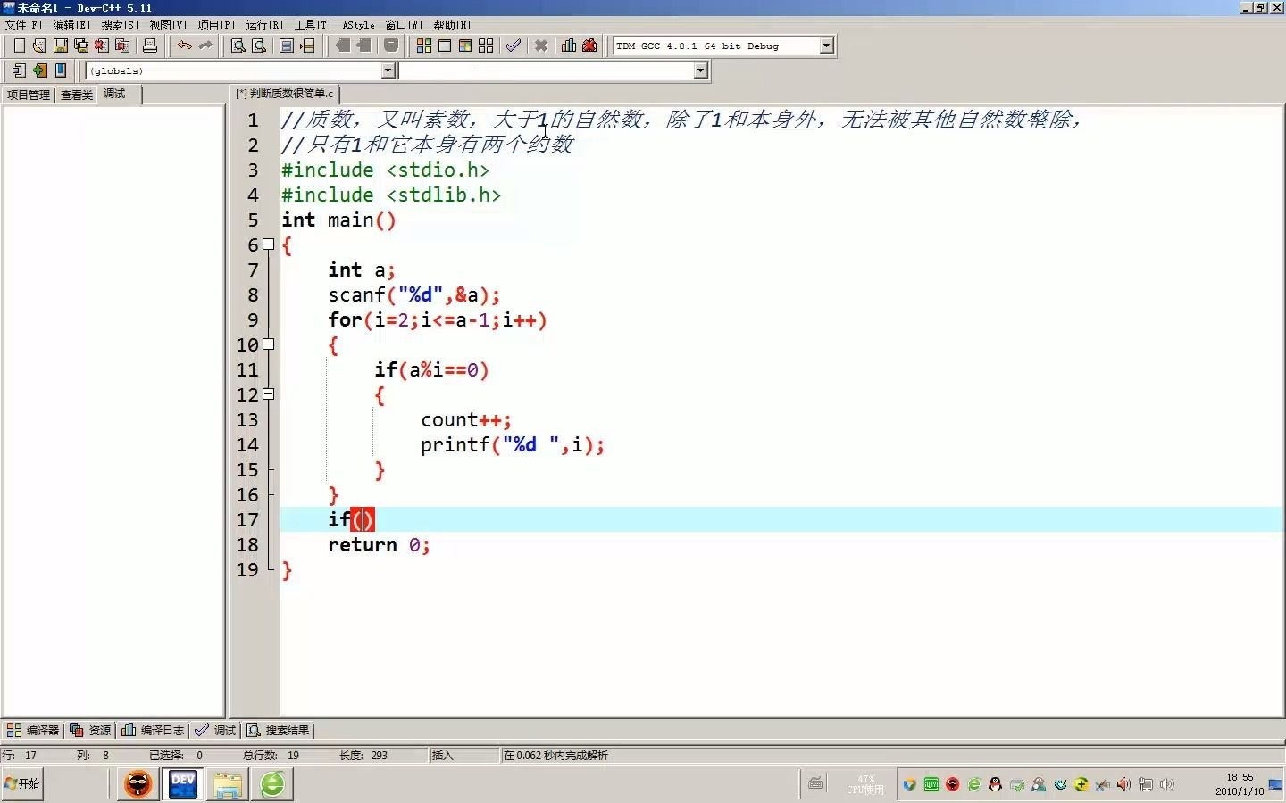
Task: Open the 资源 bottom tab
Action: point(90,730)
